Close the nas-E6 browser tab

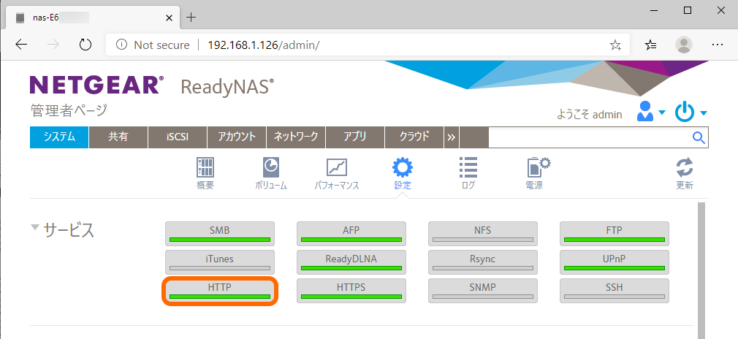click(170, 18)
